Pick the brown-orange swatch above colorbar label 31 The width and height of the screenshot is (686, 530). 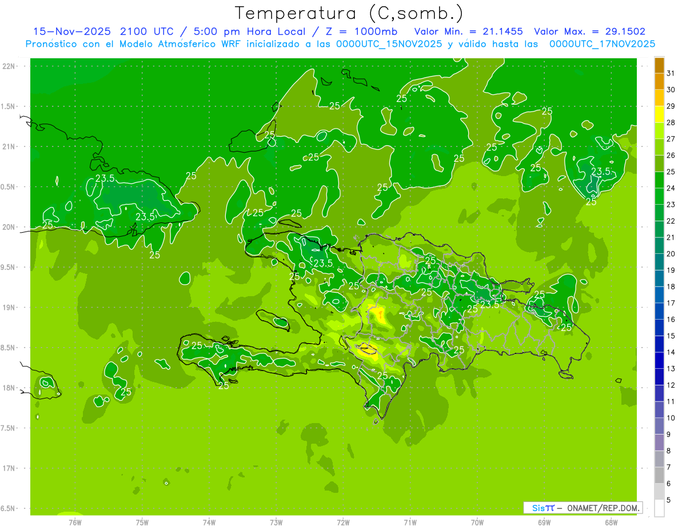(659, 65)
